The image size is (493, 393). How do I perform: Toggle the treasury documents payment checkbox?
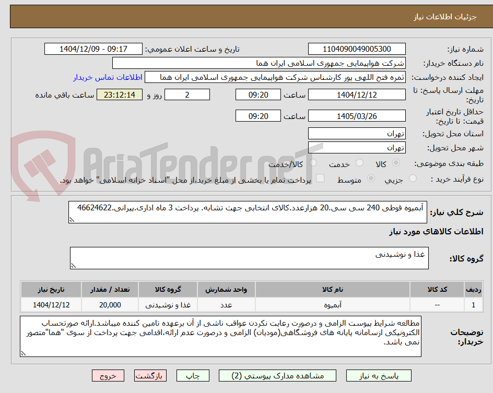tap(320, 178)
